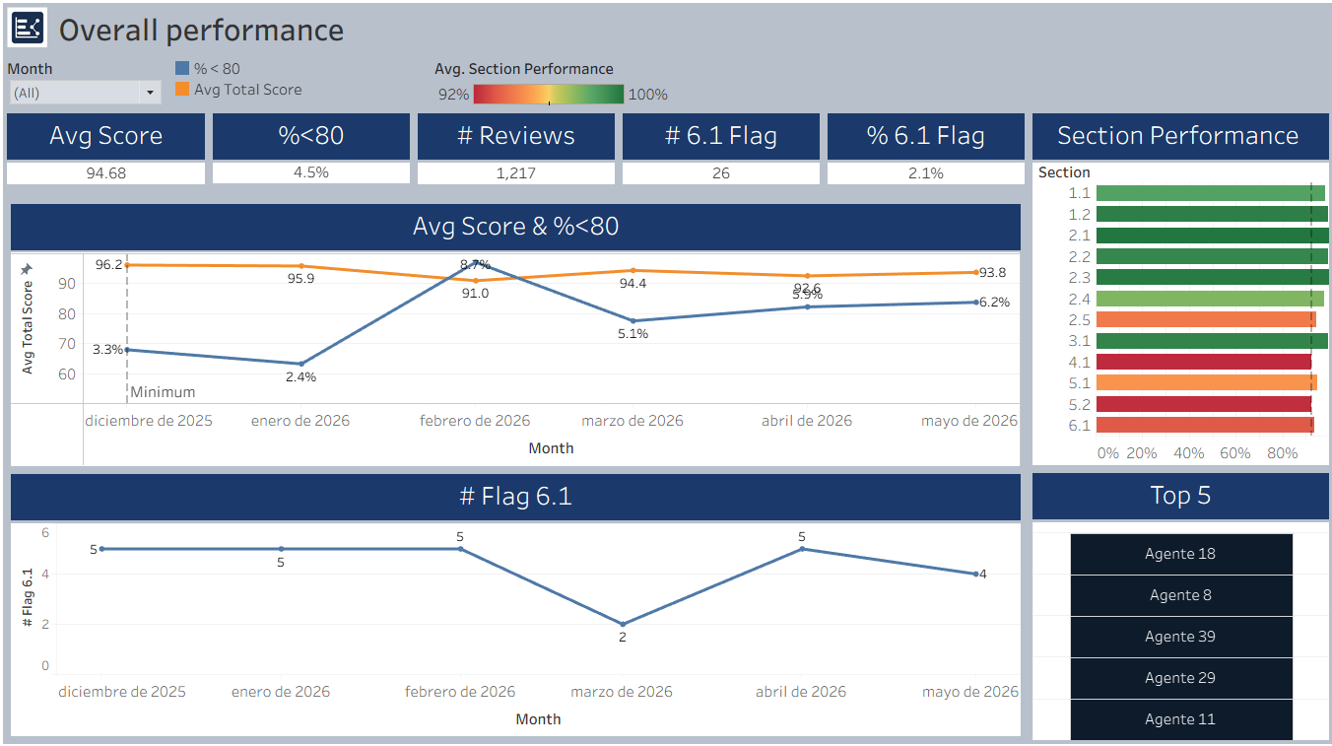Select the blue % < 80 legend swatch

click(182, 69)
